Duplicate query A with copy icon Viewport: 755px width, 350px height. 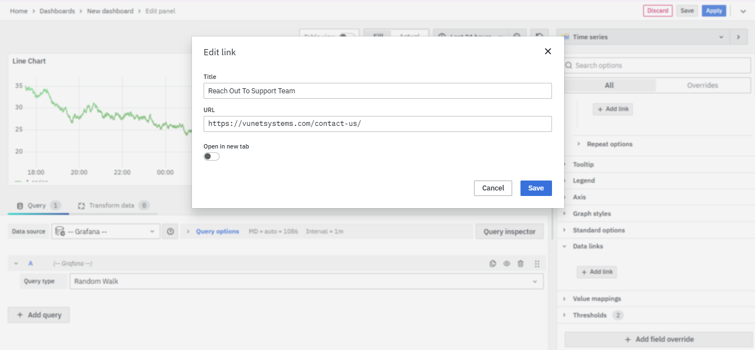[x=493, y=264]
